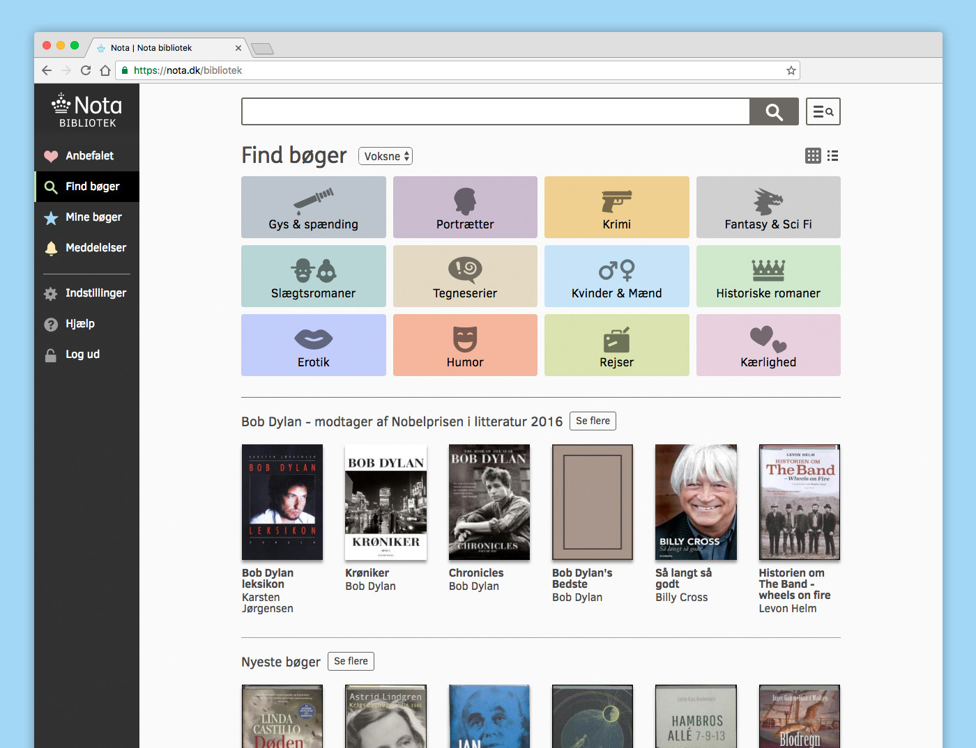Open the Voksne audience dropdown
976x748 pixels.
click(386, 156)
